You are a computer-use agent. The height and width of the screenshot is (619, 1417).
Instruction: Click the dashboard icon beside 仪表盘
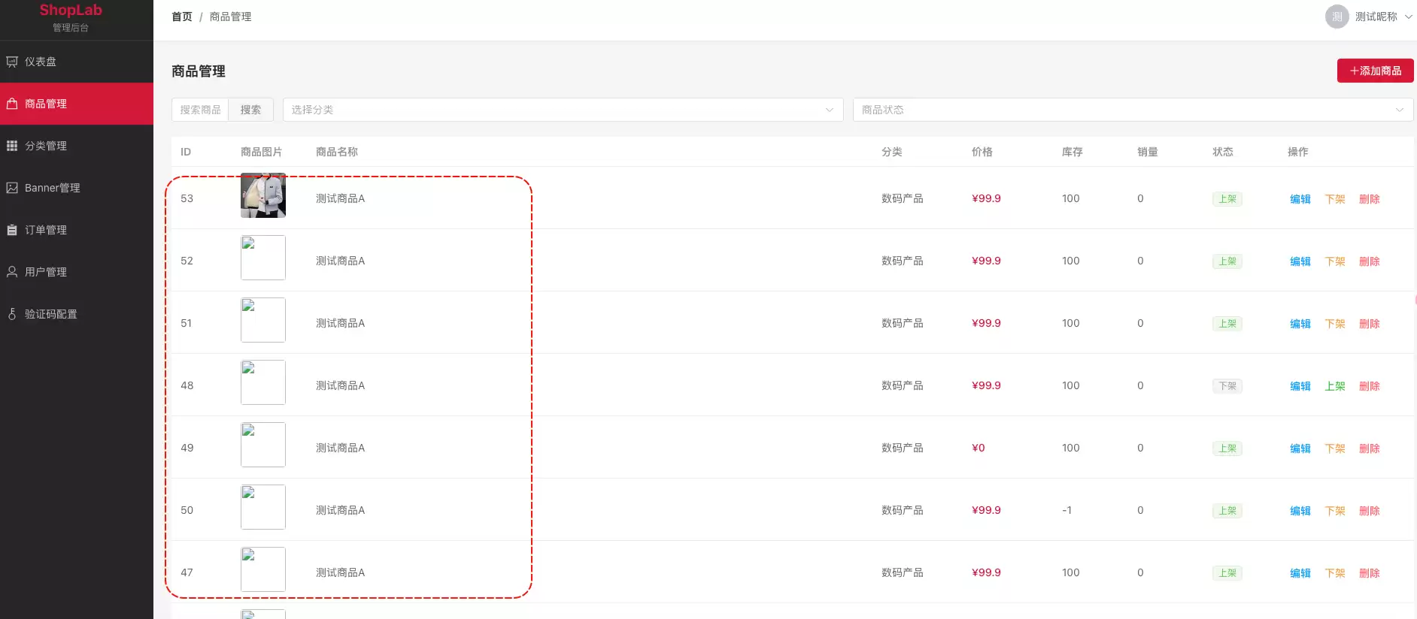[x=12, y=62]
